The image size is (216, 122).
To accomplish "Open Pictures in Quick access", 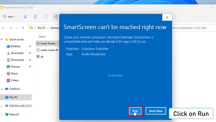I will [x=16, y=67].
